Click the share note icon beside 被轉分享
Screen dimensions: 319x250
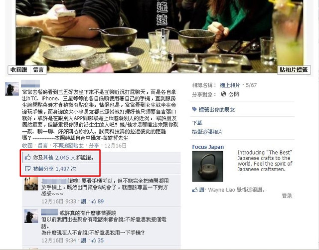(x=27, y=169)
